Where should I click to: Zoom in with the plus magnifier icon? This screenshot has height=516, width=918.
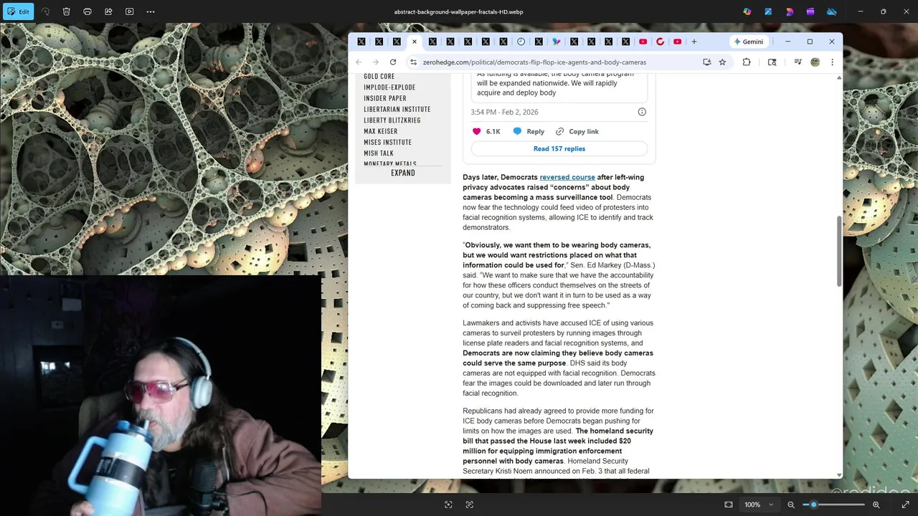pos(876,505)
